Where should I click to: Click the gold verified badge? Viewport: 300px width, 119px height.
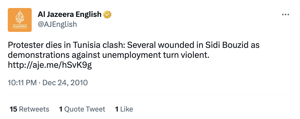107,15
